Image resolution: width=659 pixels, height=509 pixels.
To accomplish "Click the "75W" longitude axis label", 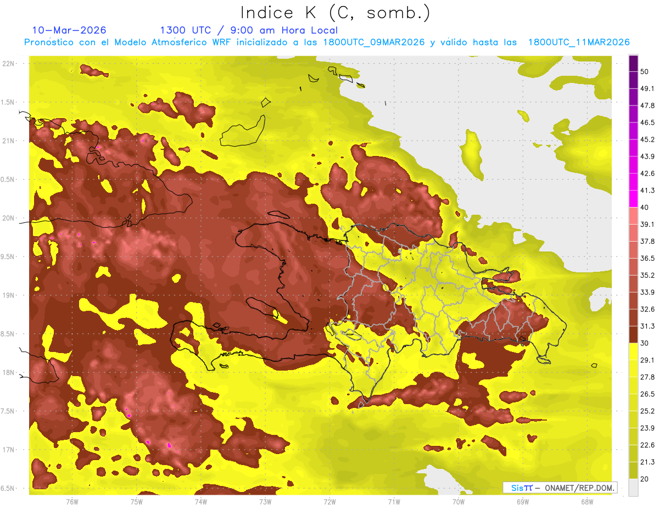I will 136,501.
